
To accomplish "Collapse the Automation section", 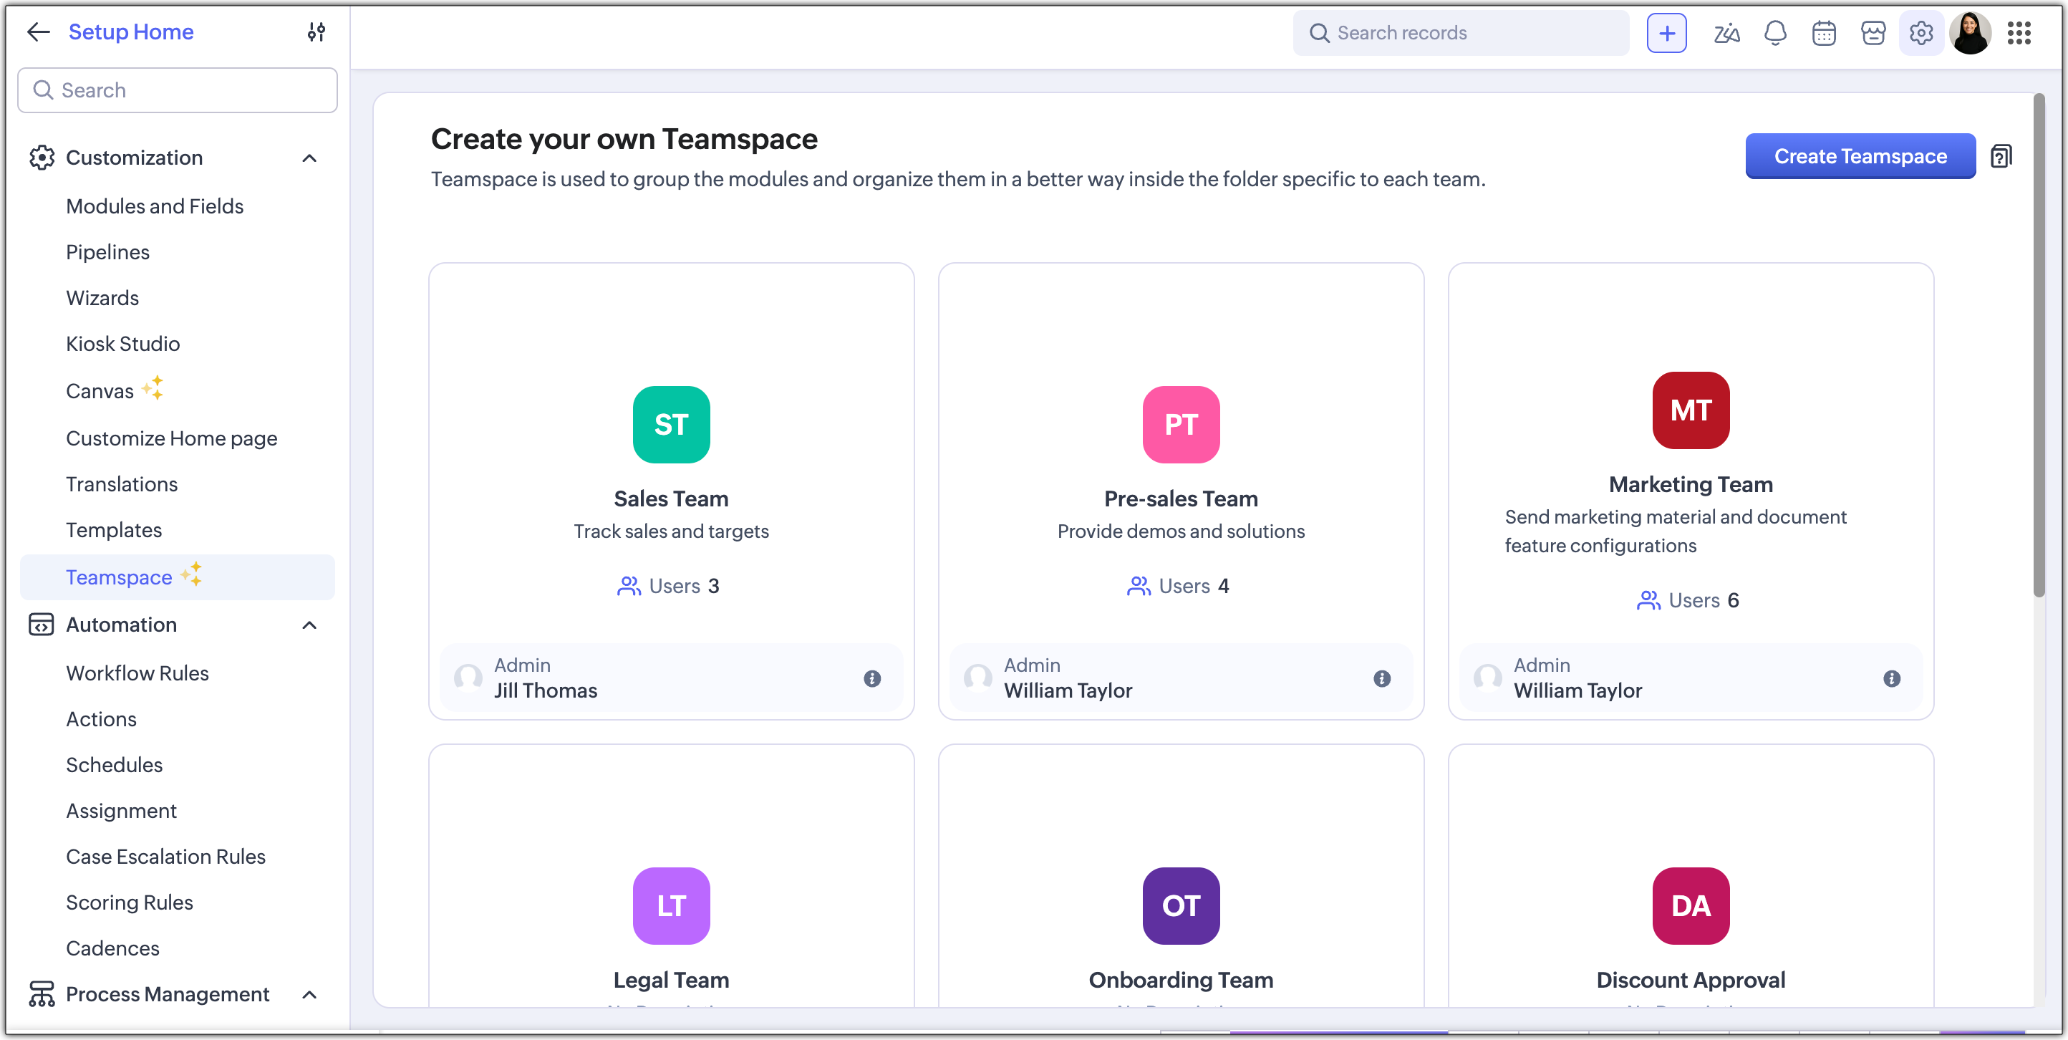I will click(309, 625).
